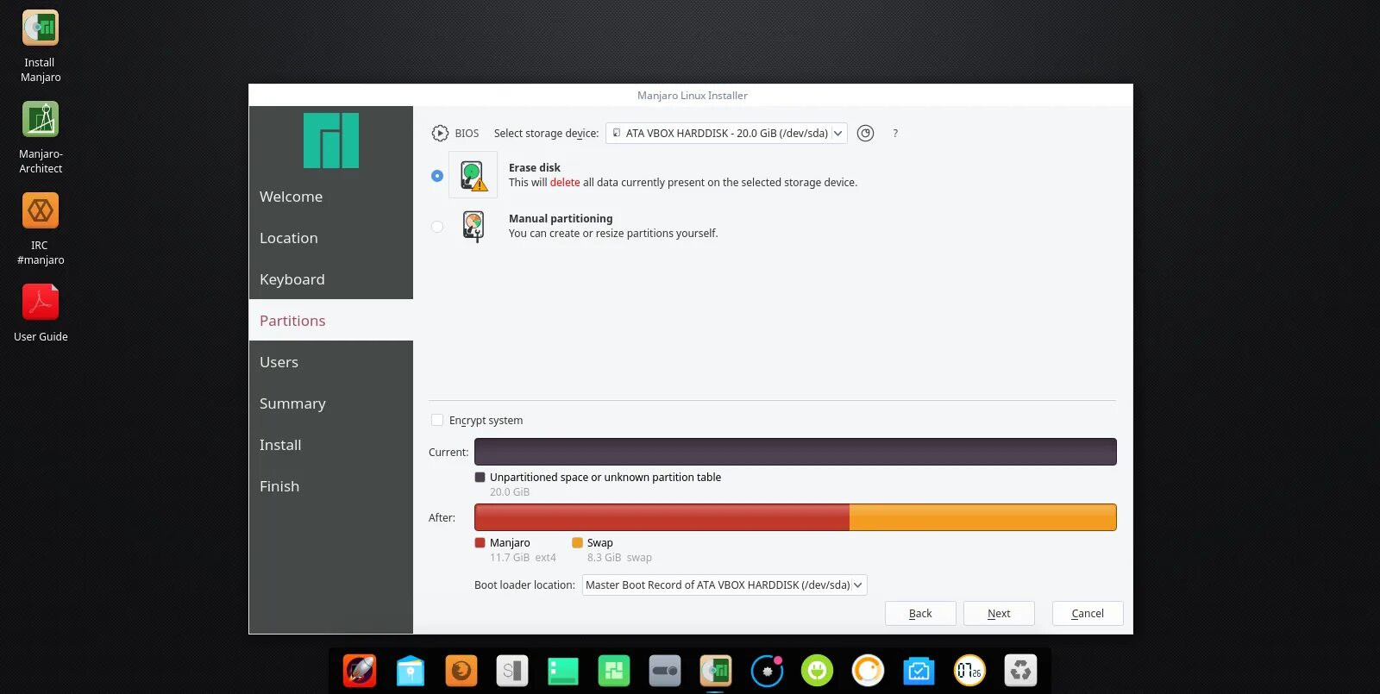Open the User Guide PDF icon
This screenshot has height=694, width=1380.
(x=41, y=302)
